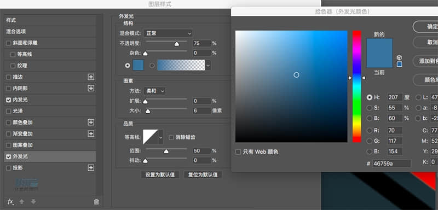
Task: Confirm color with the 确定 button
Action: (426, 27)
